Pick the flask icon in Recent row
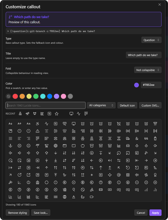Screen dimensions: 168x220 click(20, 114)
